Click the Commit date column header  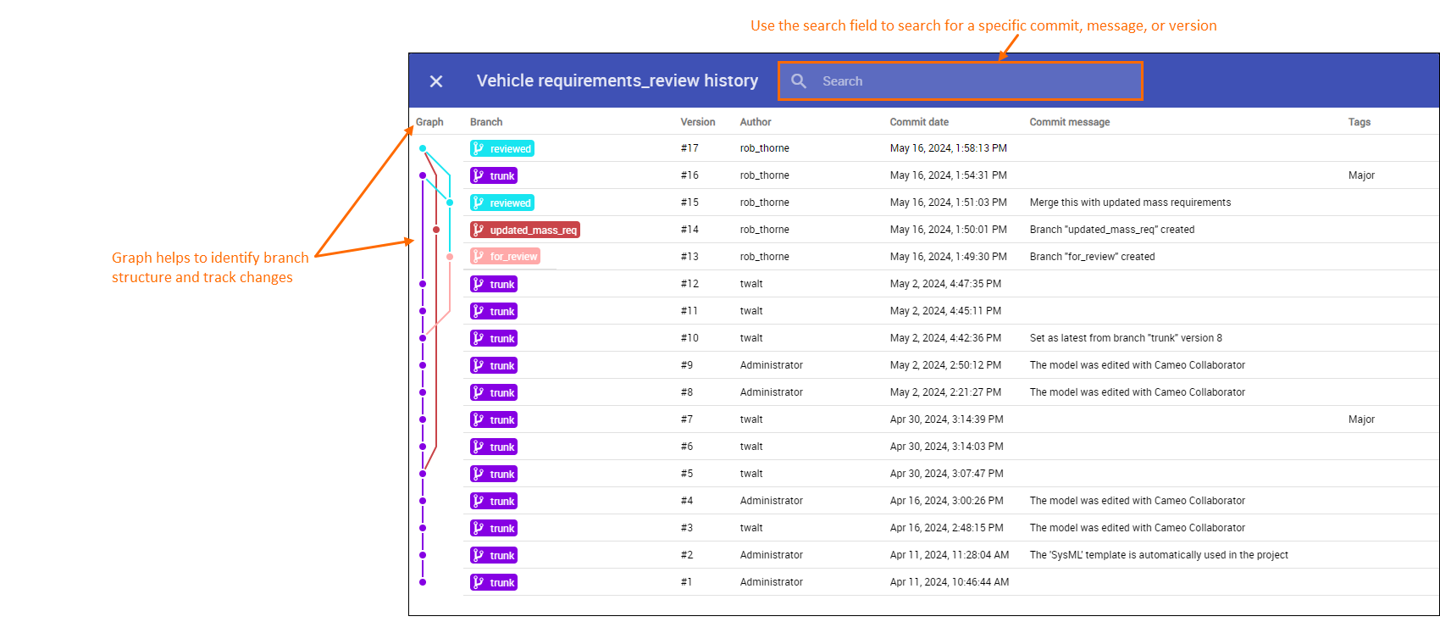(918, 122)
